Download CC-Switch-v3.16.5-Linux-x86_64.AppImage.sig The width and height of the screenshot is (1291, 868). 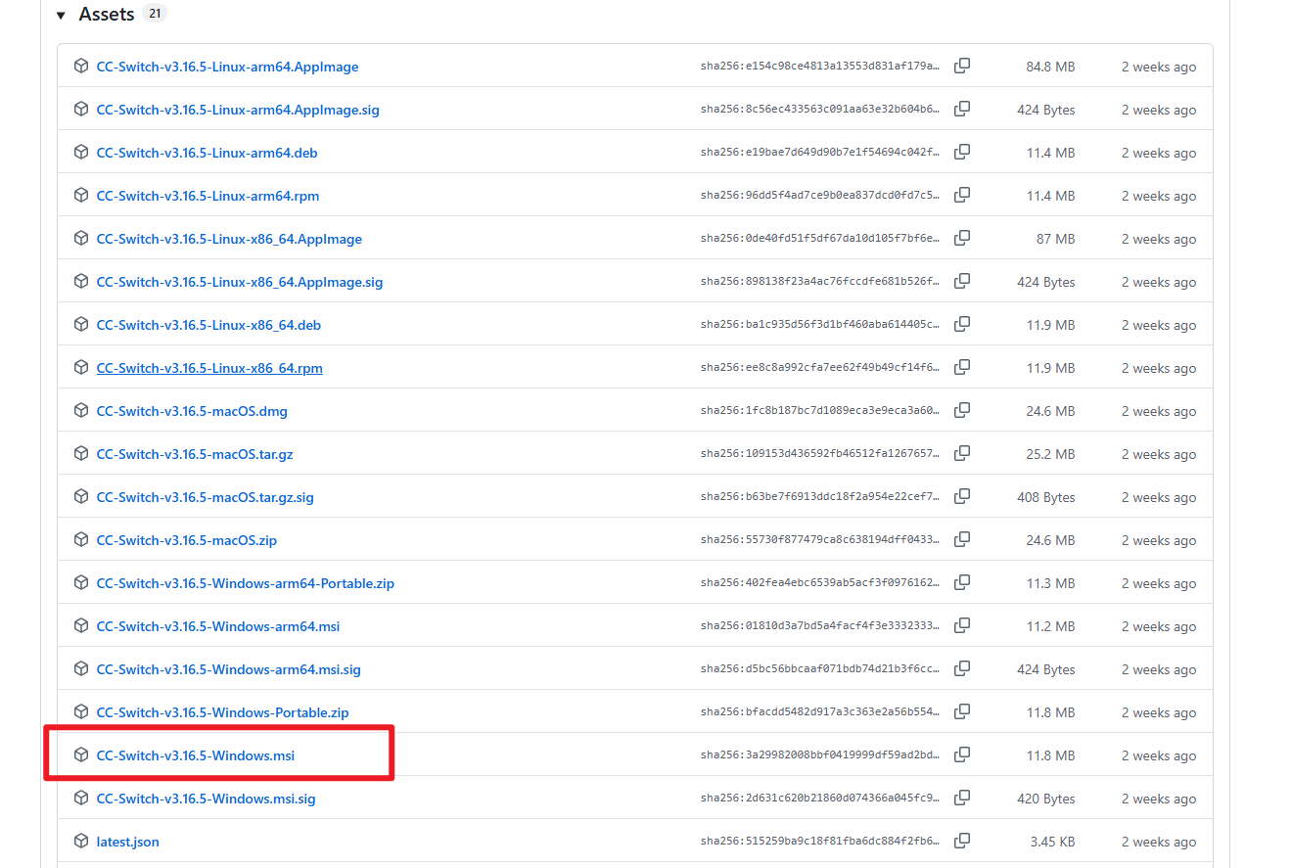point(240,282)
